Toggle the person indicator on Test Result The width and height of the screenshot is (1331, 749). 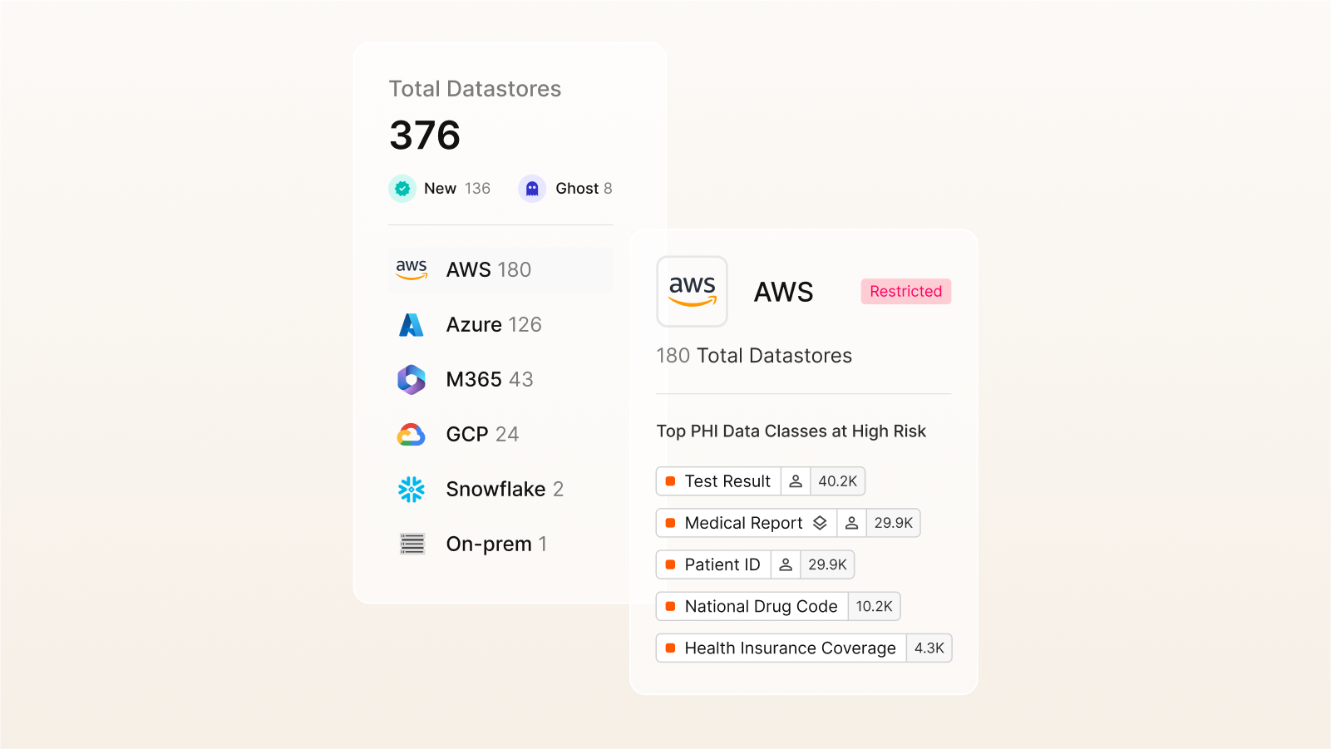[795, 480]
